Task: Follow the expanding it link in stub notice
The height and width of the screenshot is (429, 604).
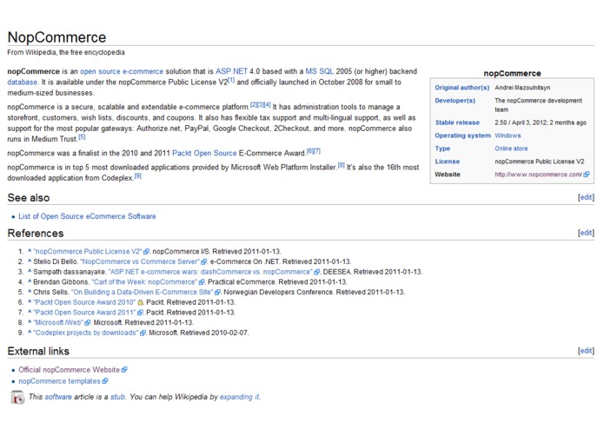Action: [240, 397]
